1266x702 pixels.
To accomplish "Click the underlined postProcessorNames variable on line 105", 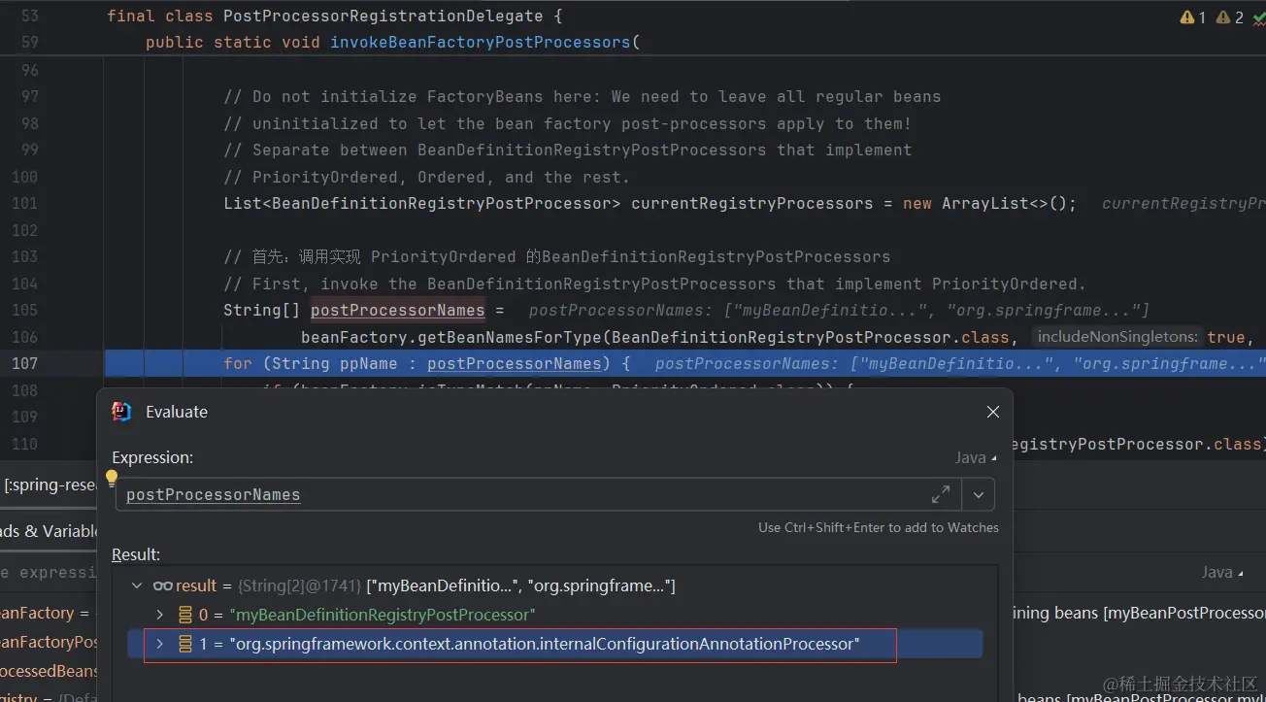I will (397, 309).
